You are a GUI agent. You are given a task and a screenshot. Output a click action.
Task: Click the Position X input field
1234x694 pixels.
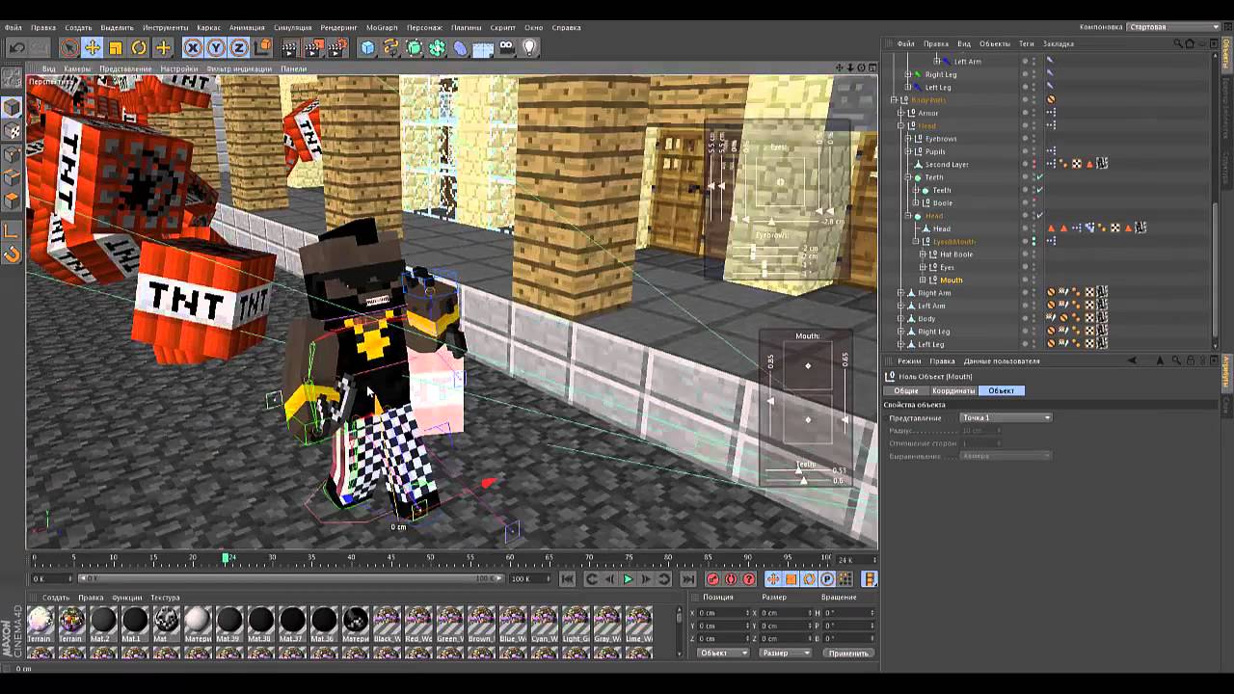(723, 613)
